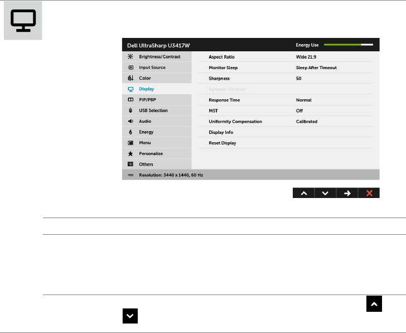
Task: Open the Audio menu
Action: pos(157,121)
